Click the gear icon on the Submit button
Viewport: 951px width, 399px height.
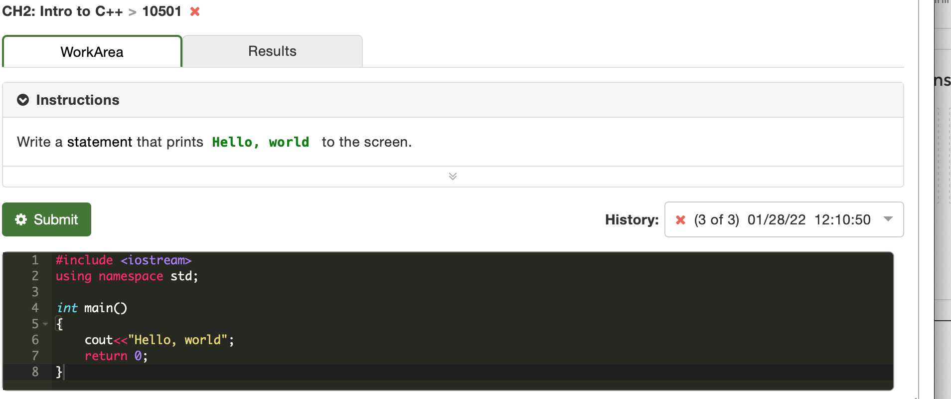pos(20,219)
